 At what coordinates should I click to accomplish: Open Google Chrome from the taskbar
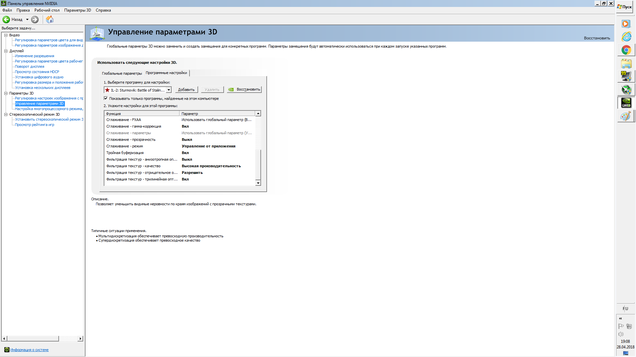(x=626, y=50)
